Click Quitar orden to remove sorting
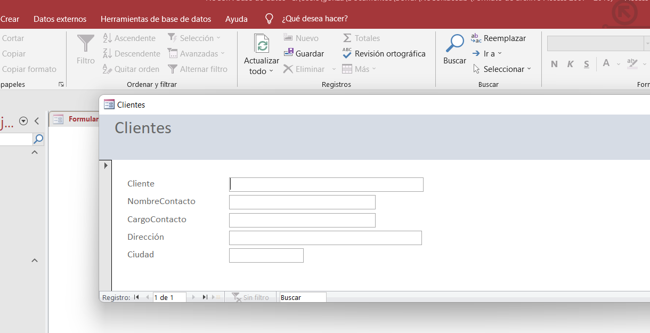The height and width of the screenshot is (333, 650). pos(132,69)
